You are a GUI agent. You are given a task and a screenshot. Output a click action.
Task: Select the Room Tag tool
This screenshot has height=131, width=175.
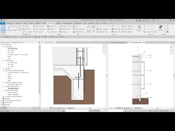coord(116,29)
